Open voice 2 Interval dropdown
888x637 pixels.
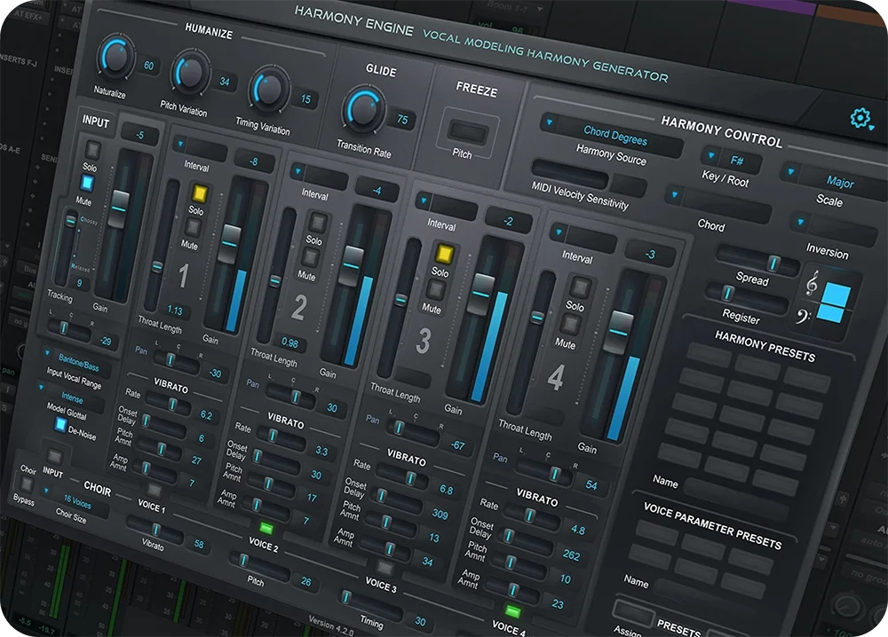tap(318, 176)
